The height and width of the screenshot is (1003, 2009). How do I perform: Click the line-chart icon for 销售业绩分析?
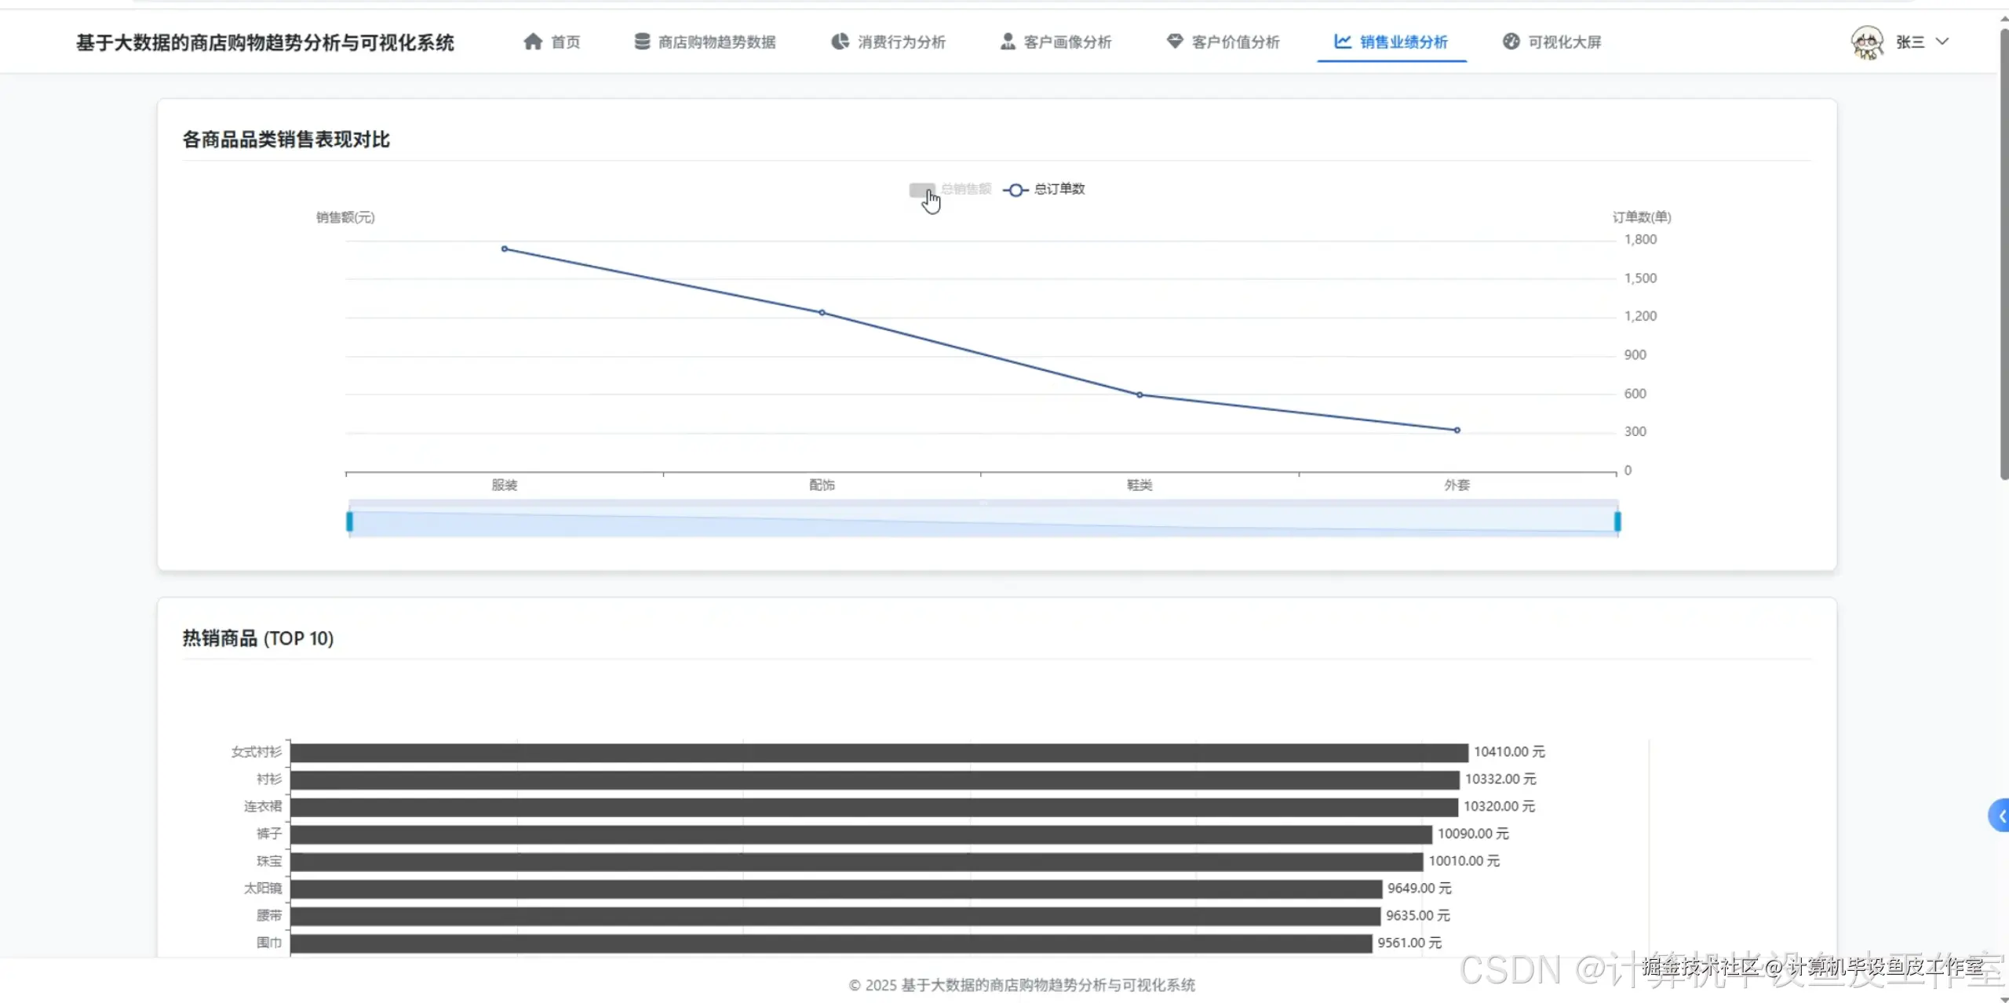[1343, 42]
